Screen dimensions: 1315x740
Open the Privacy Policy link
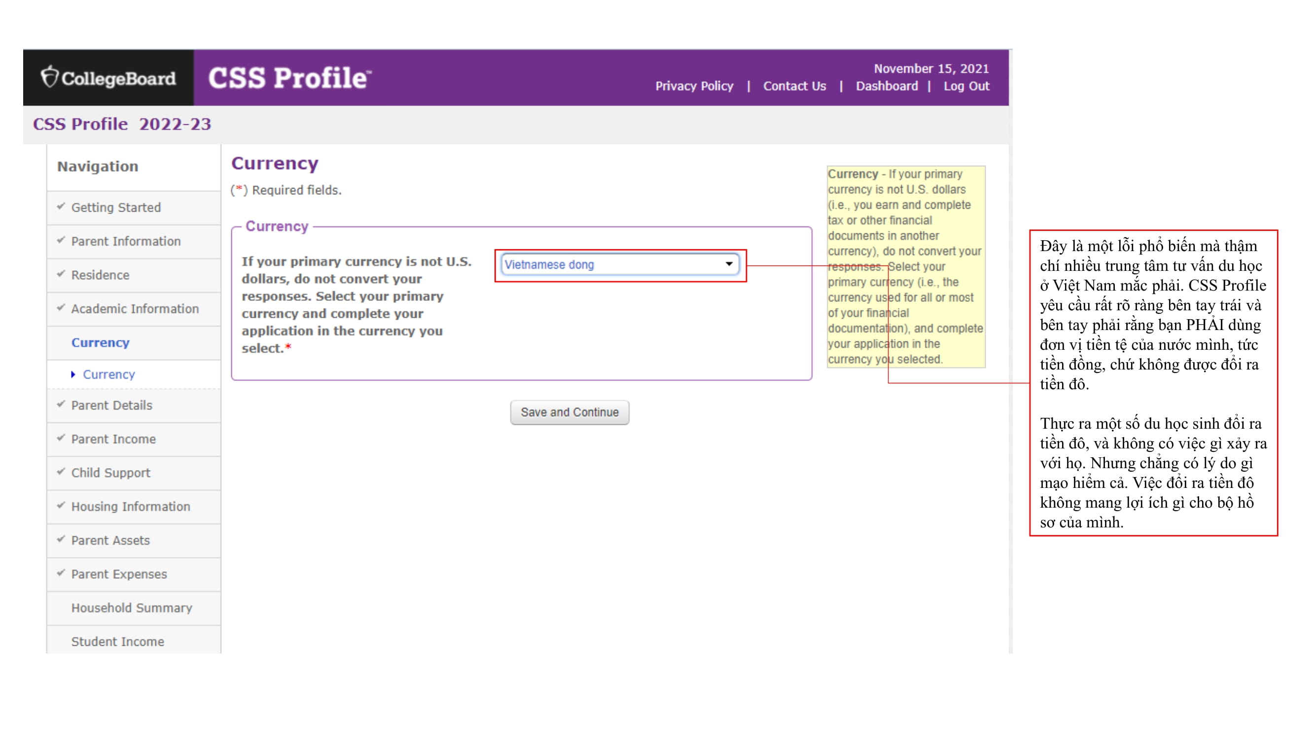(694, 86)
